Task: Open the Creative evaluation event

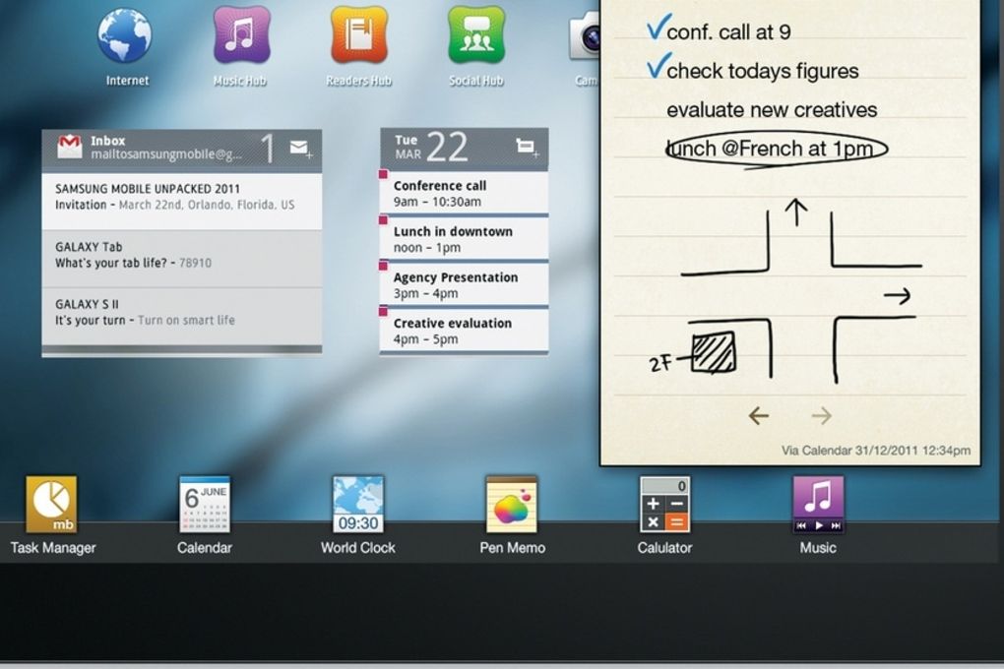Action: coord(465,331)
